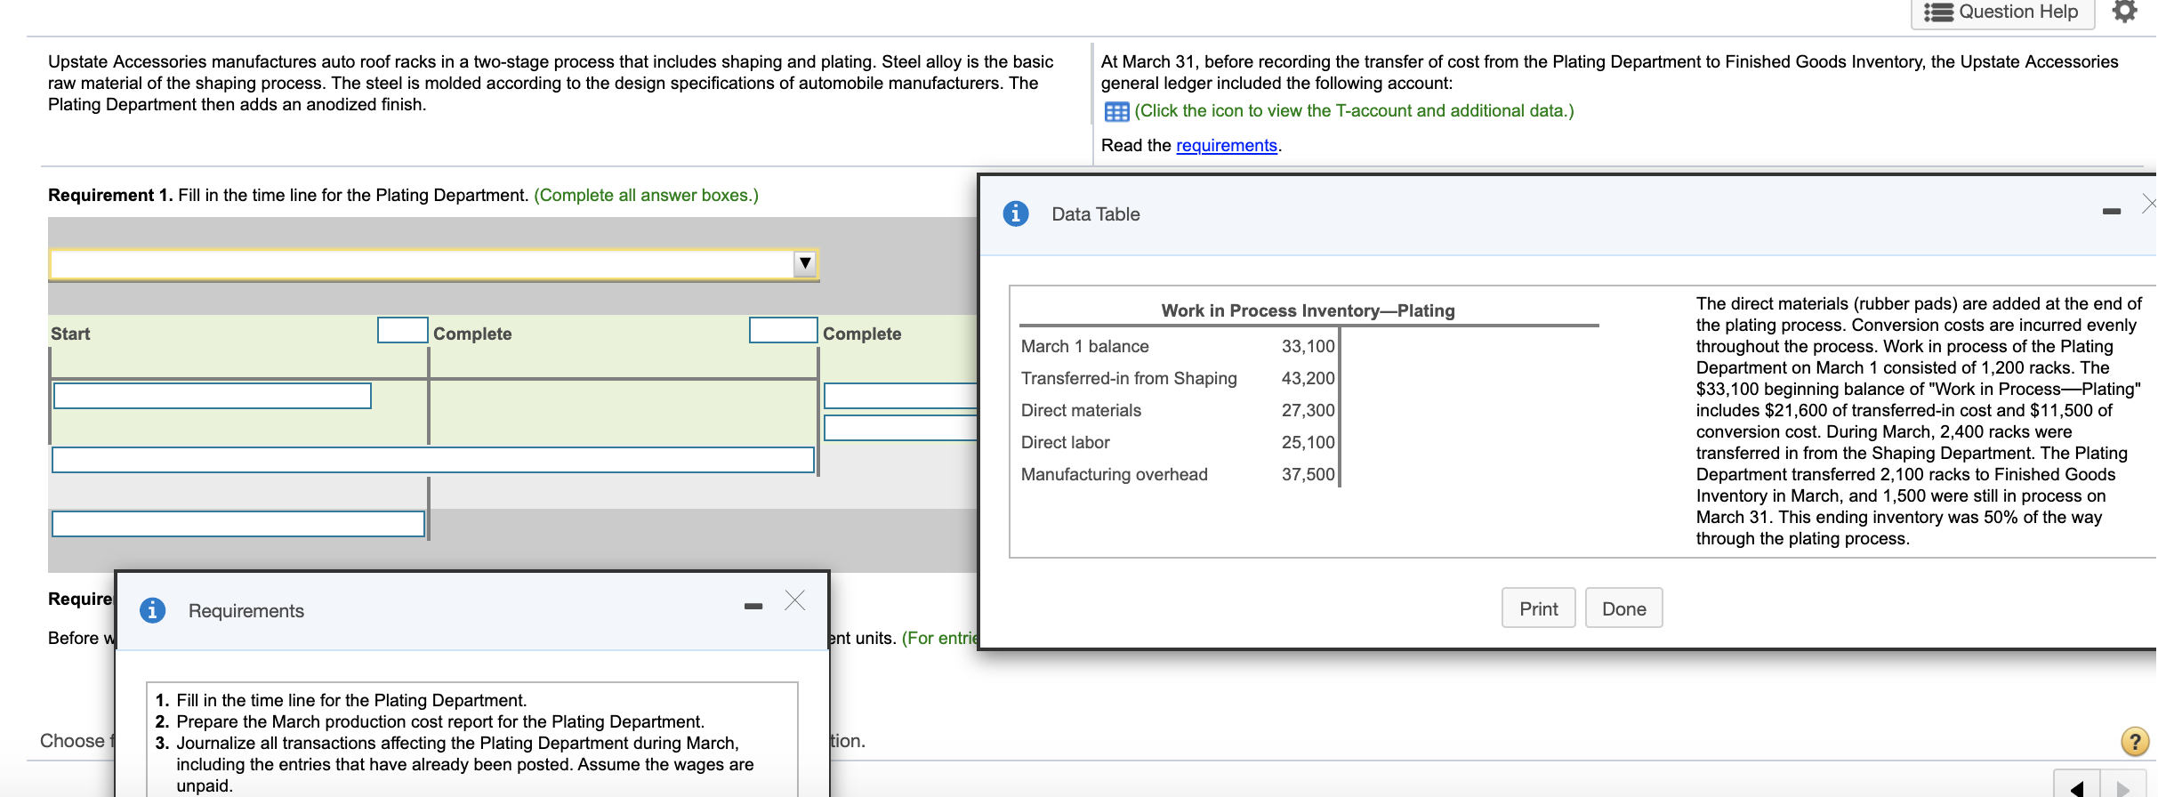Open the settings gear icon
This screenshot has width=2158, height=797.
point(2124,12)
